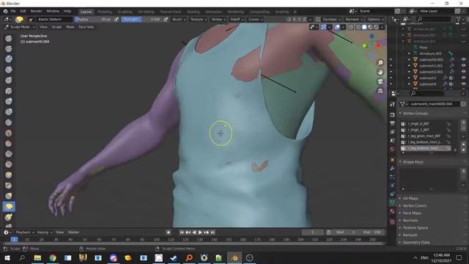Select the Pose item in the outliner
This screenshot has width=469, height=264.
pos(424,47)
